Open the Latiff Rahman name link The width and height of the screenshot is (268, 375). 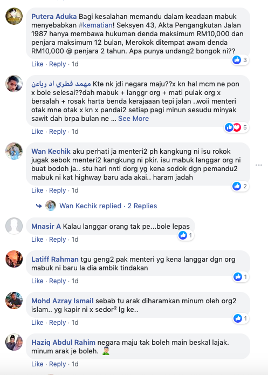(x=55, y=259)
